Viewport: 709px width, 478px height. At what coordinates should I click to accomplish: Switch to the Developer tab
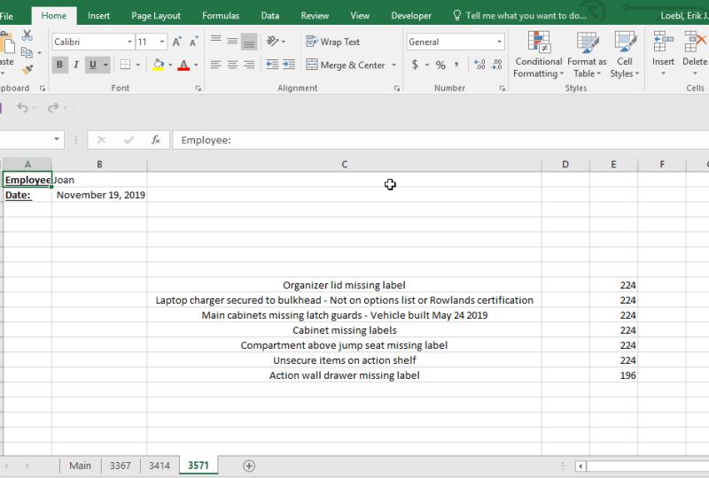(411, 16)
